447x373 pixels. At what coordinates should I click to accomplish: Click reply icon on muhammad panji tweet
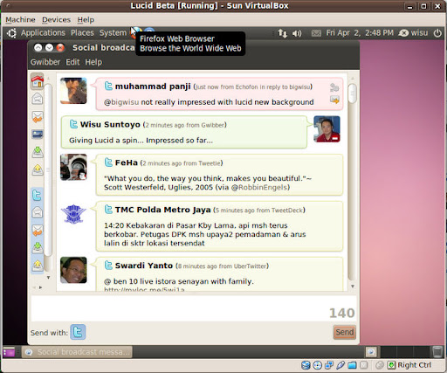pos(334,87)
